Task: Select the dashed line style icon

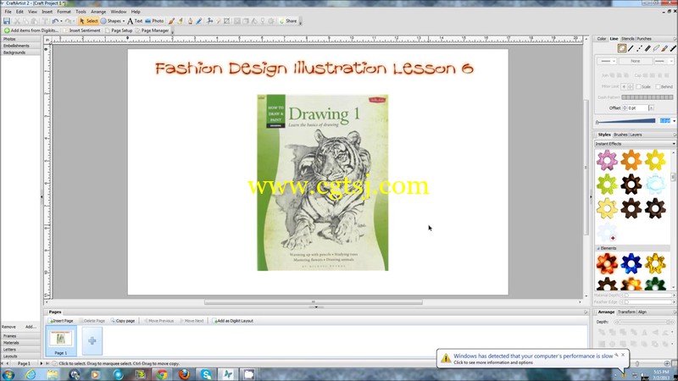Action: point(639,48)
